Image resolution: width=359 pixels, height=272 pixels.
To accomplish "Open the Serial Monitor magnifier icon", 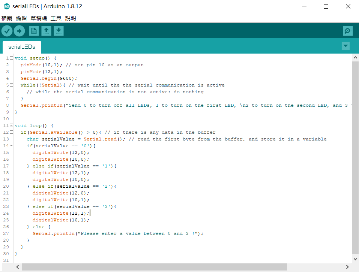I will [348, 31].
